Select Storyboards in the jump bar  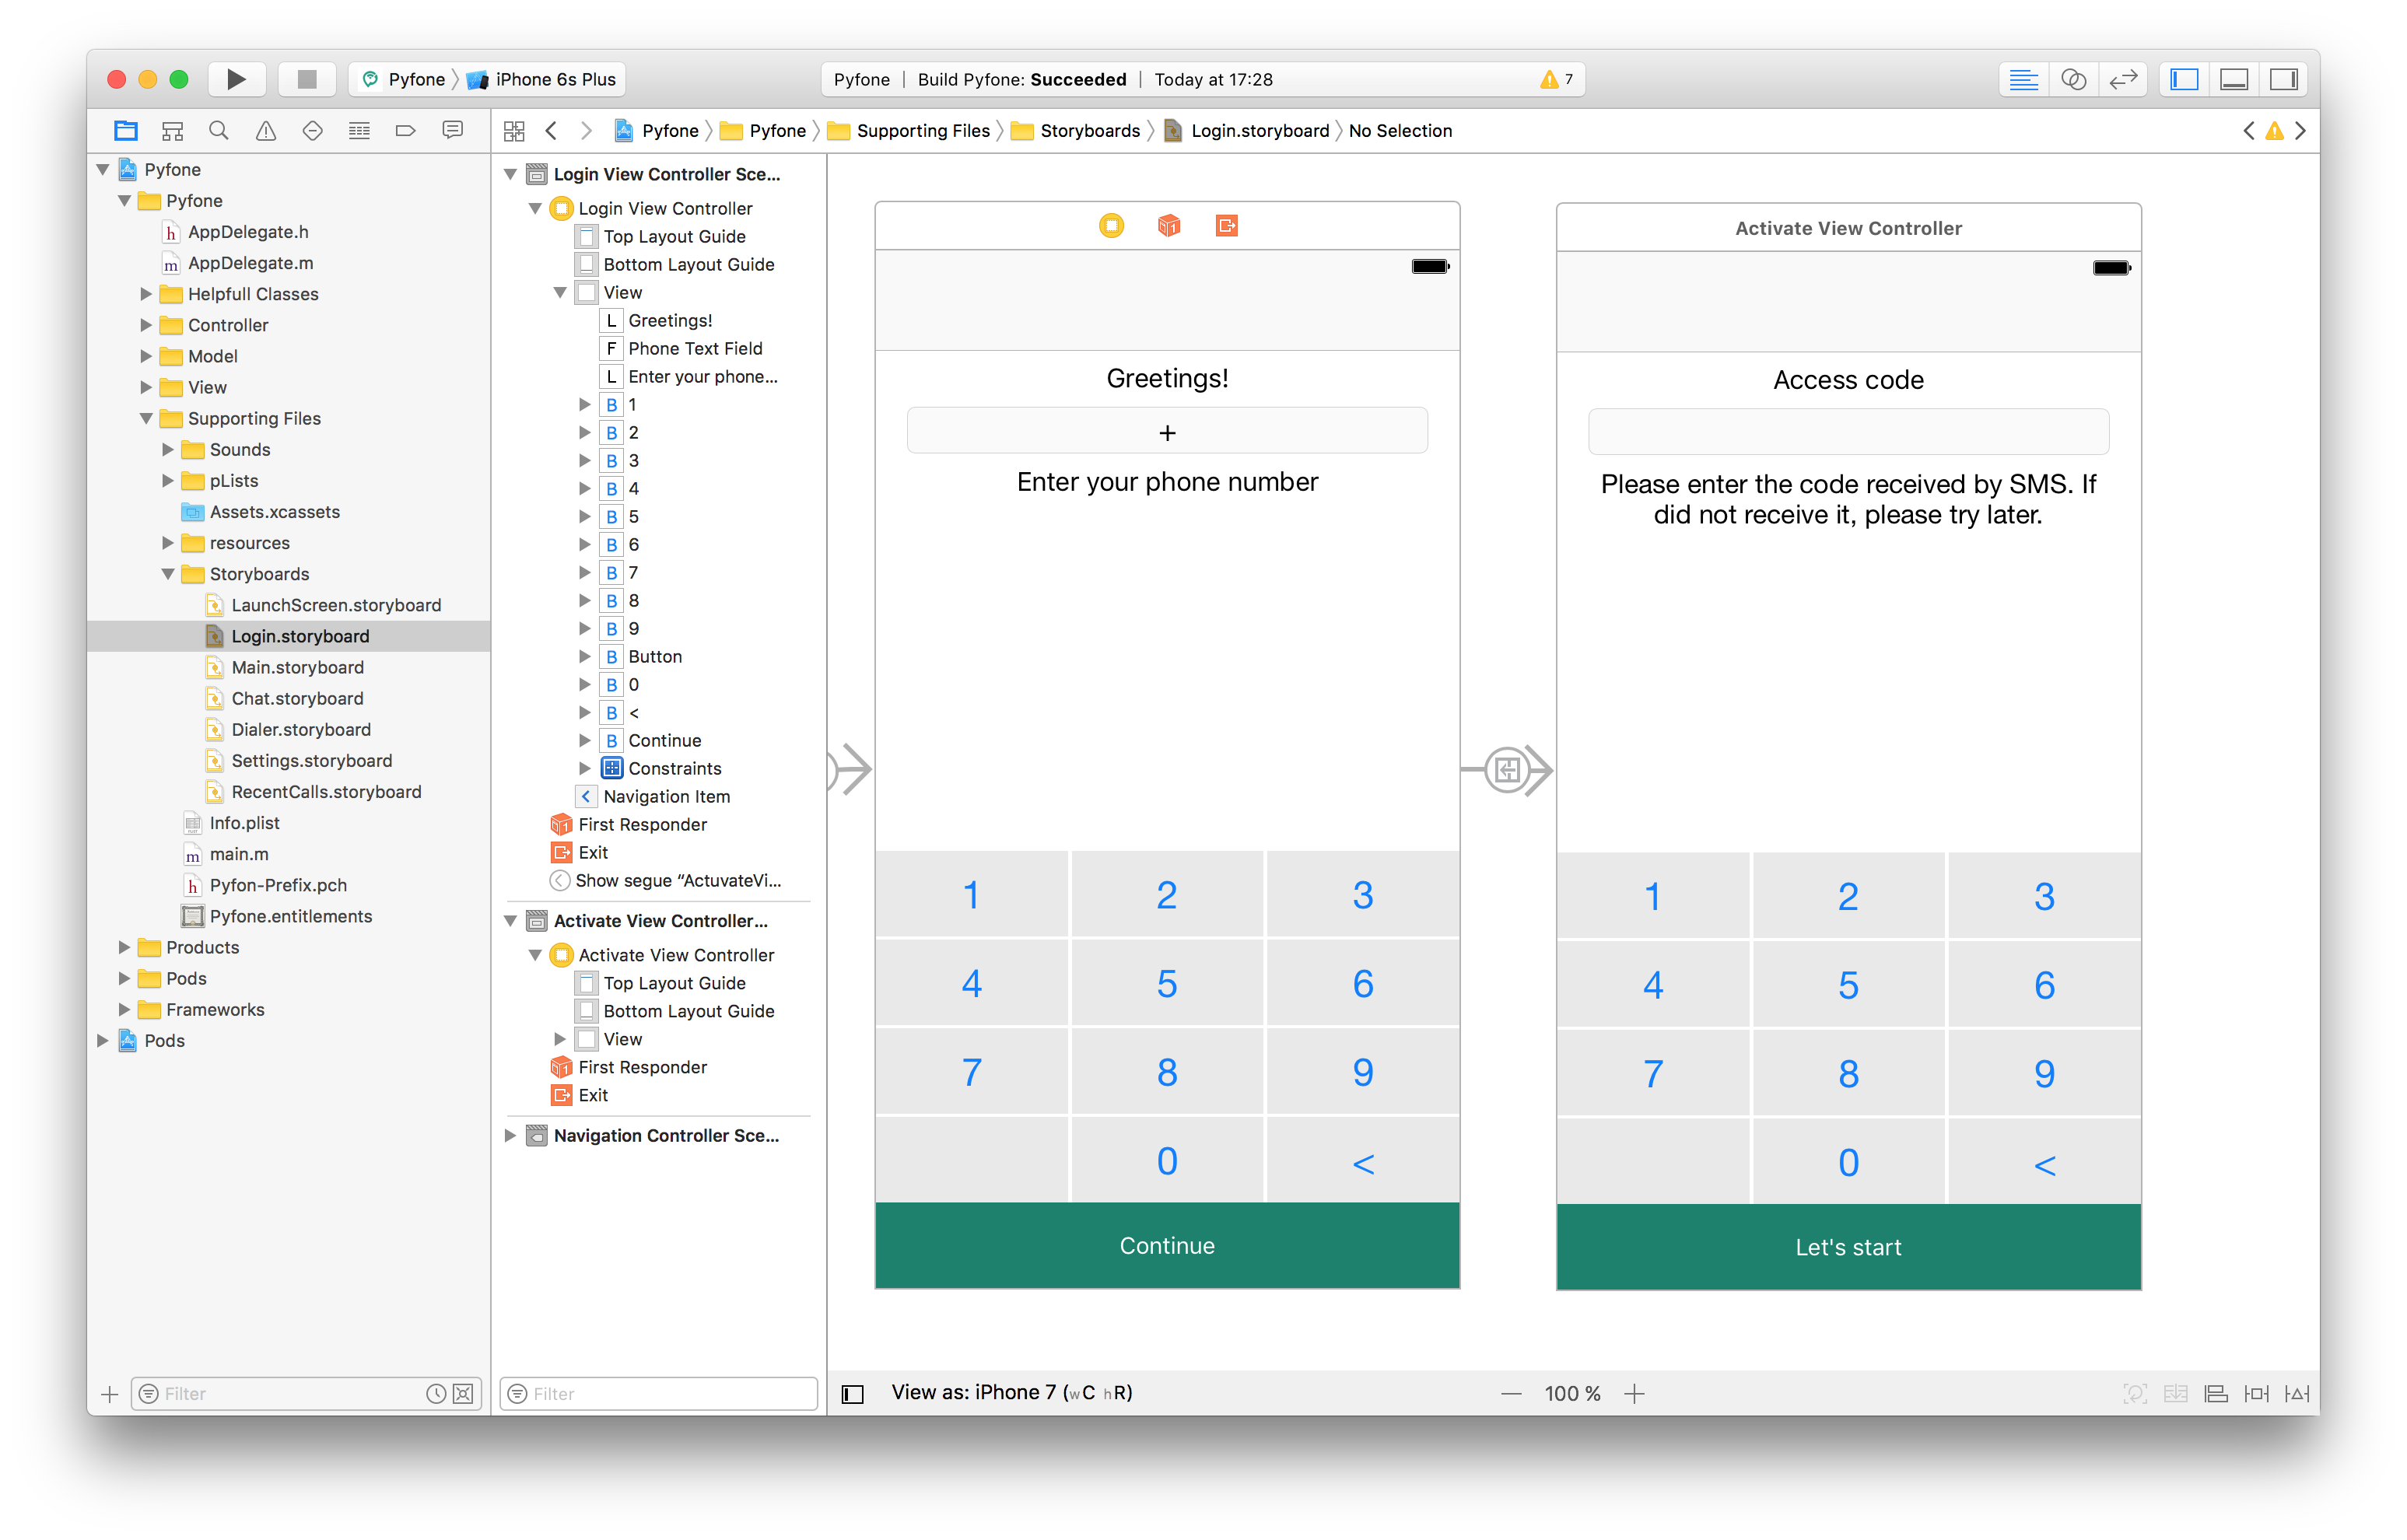point(1089,131)
